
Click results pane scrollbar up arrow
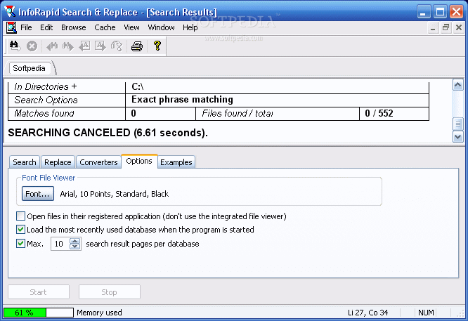[458, 85]
